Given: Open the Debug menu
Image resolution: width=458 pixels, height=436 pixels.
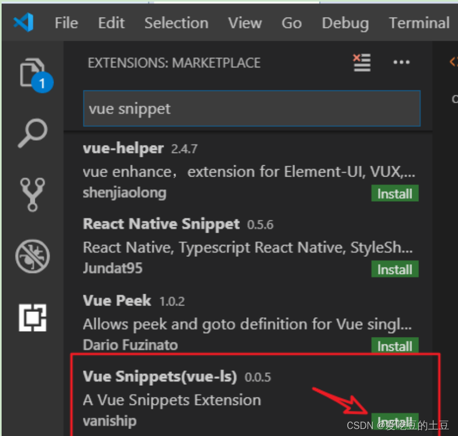Looking at the screenshot, I should point(345,23).
